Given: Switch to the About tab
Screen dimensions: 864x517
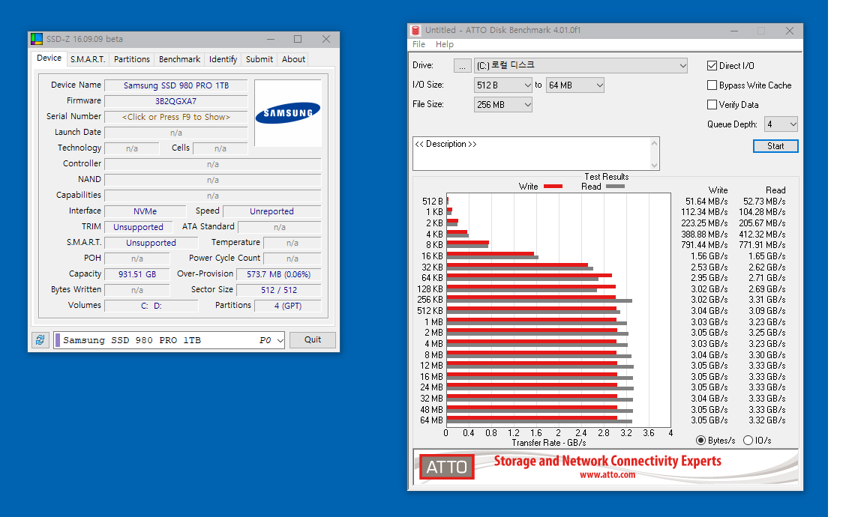Looking at the screenshot, I should 294,59.
